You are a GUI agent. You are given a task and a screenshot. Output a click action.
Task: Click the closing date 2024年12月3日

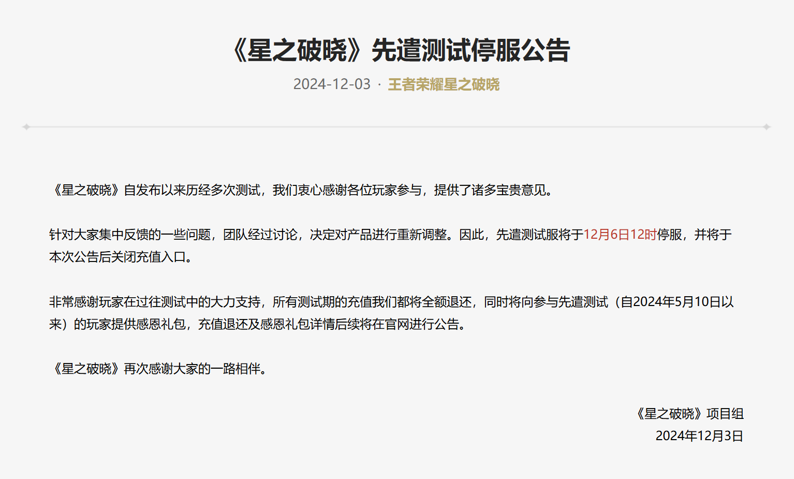(x=699, y=436)
